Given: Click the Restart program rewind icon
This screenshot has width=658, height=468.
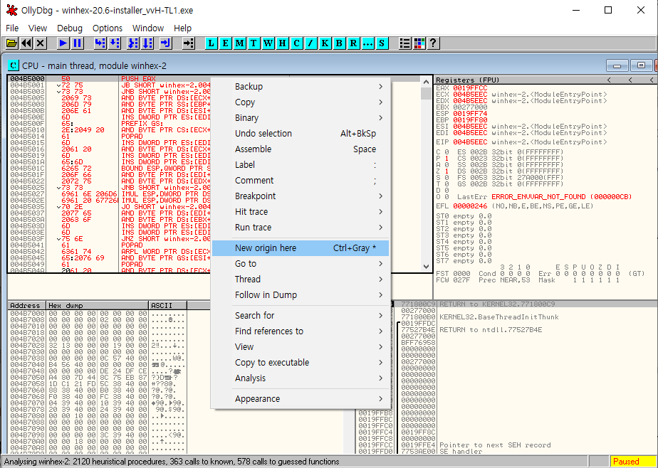Looking at the screenshot, I should 26,43.
